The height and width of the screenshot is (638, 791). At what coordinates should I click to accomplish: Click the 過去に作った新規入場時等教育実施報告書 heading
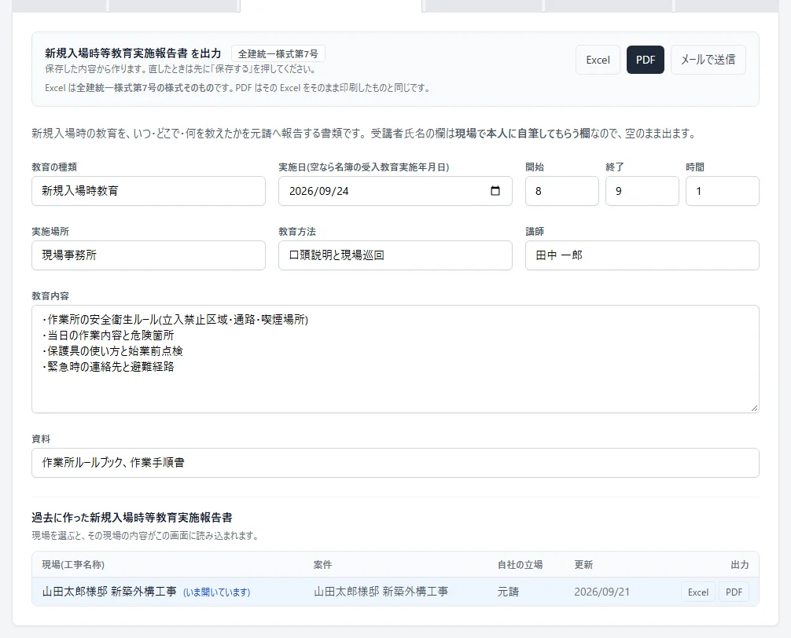pos(132,518)
